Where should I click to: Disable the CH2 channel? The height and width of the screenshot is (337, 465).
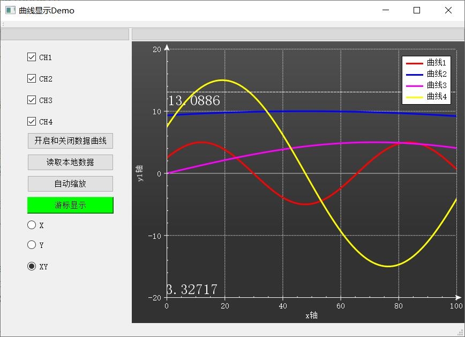32,78
